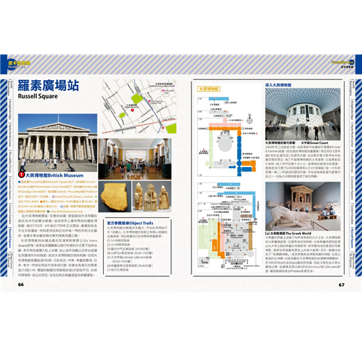Click the 深入大英博物館 section heading
This screenshot has height=348, width=362.
click(278, 85)
